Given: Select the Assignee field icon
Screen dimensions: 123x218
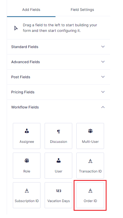Looking at the screenshot, I should point(27,131).
